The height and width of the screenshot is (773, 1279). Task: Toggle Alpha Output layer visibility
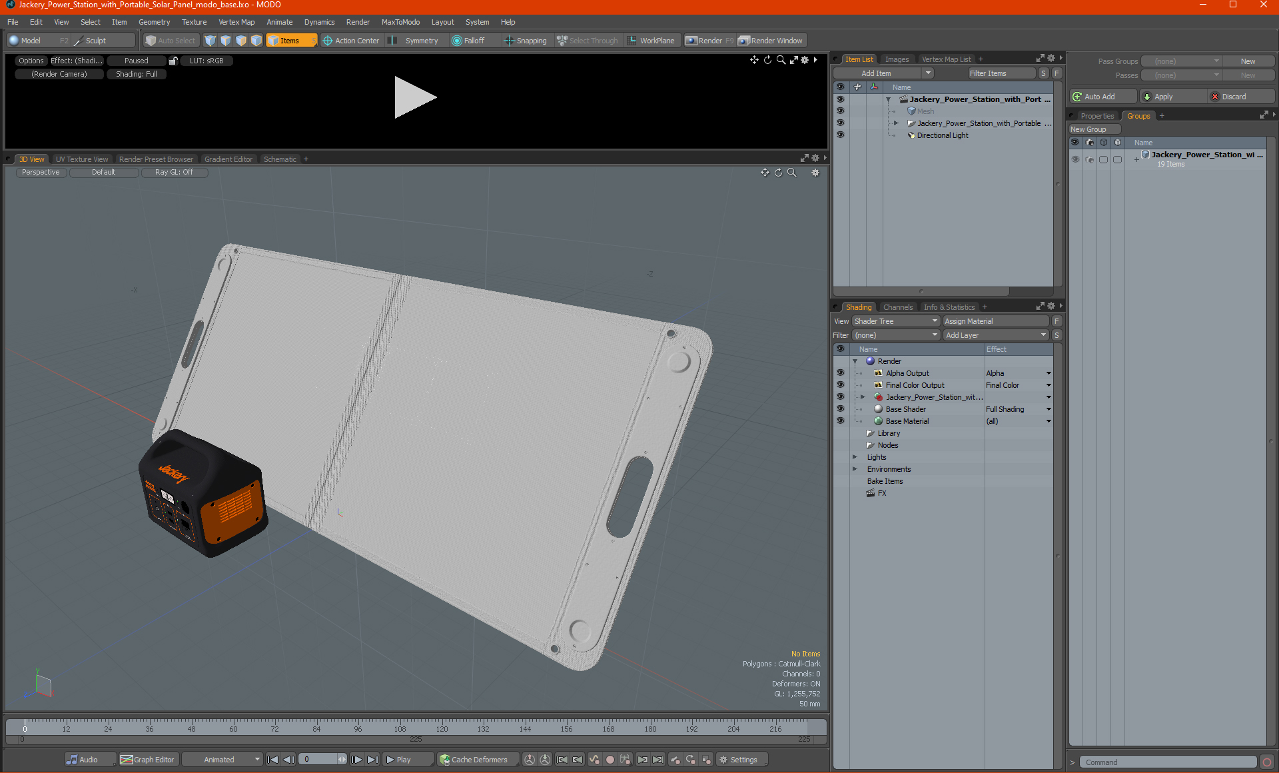click(x=840, y=373)
